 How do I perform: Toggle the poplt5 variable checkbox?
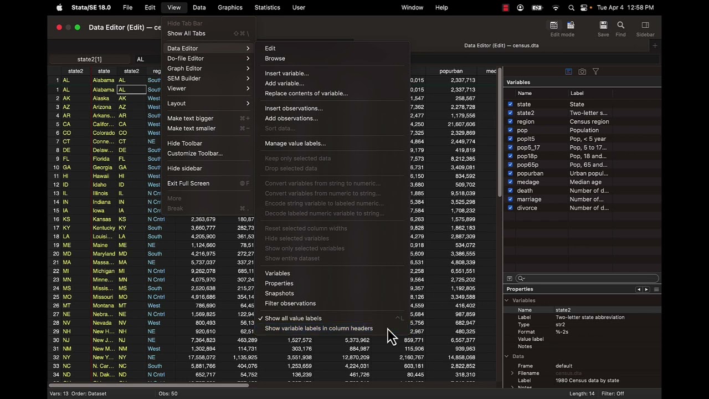pos(510,139)
